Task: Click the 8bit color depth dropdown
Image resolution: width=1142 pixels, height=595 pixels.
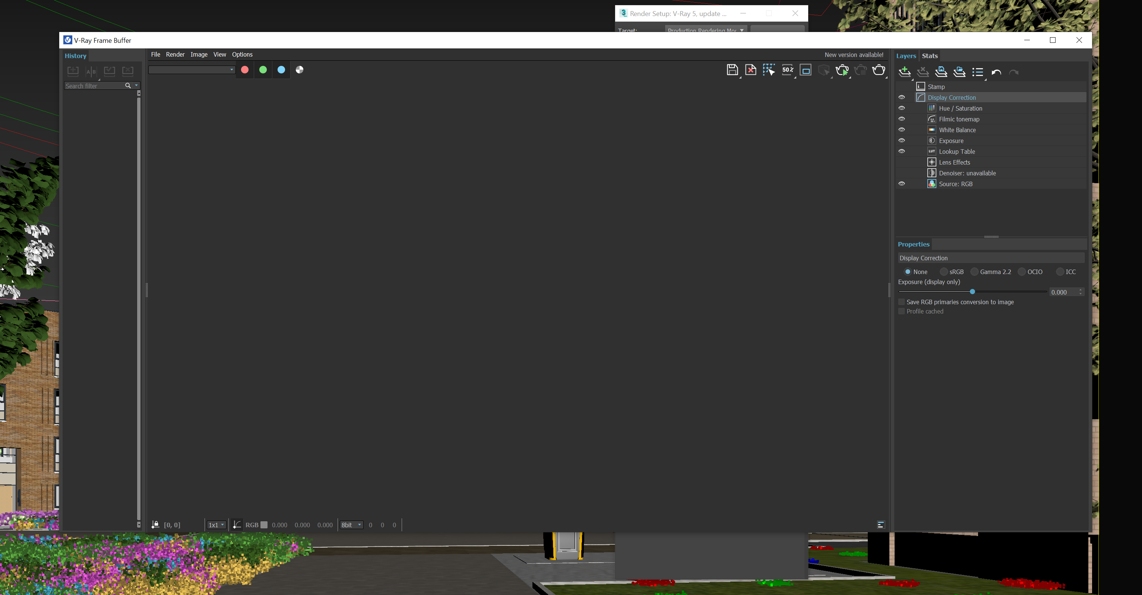Action: click(x=351, y=525)
